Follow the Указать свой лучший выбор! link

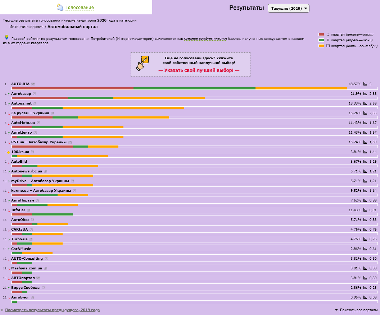199,70
